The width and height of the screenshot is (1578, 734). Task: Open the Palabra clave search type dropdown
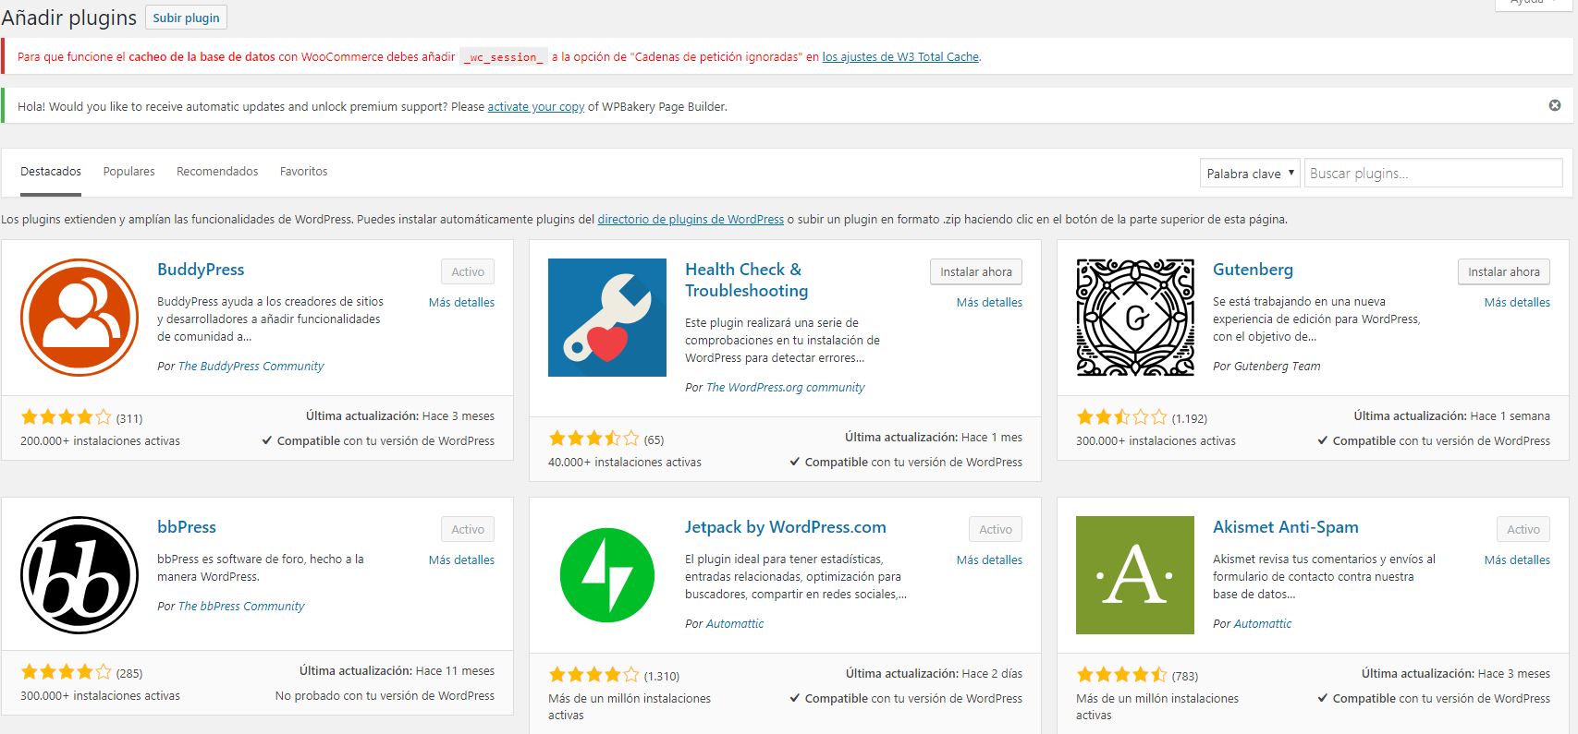click(x=1250, y=174)
